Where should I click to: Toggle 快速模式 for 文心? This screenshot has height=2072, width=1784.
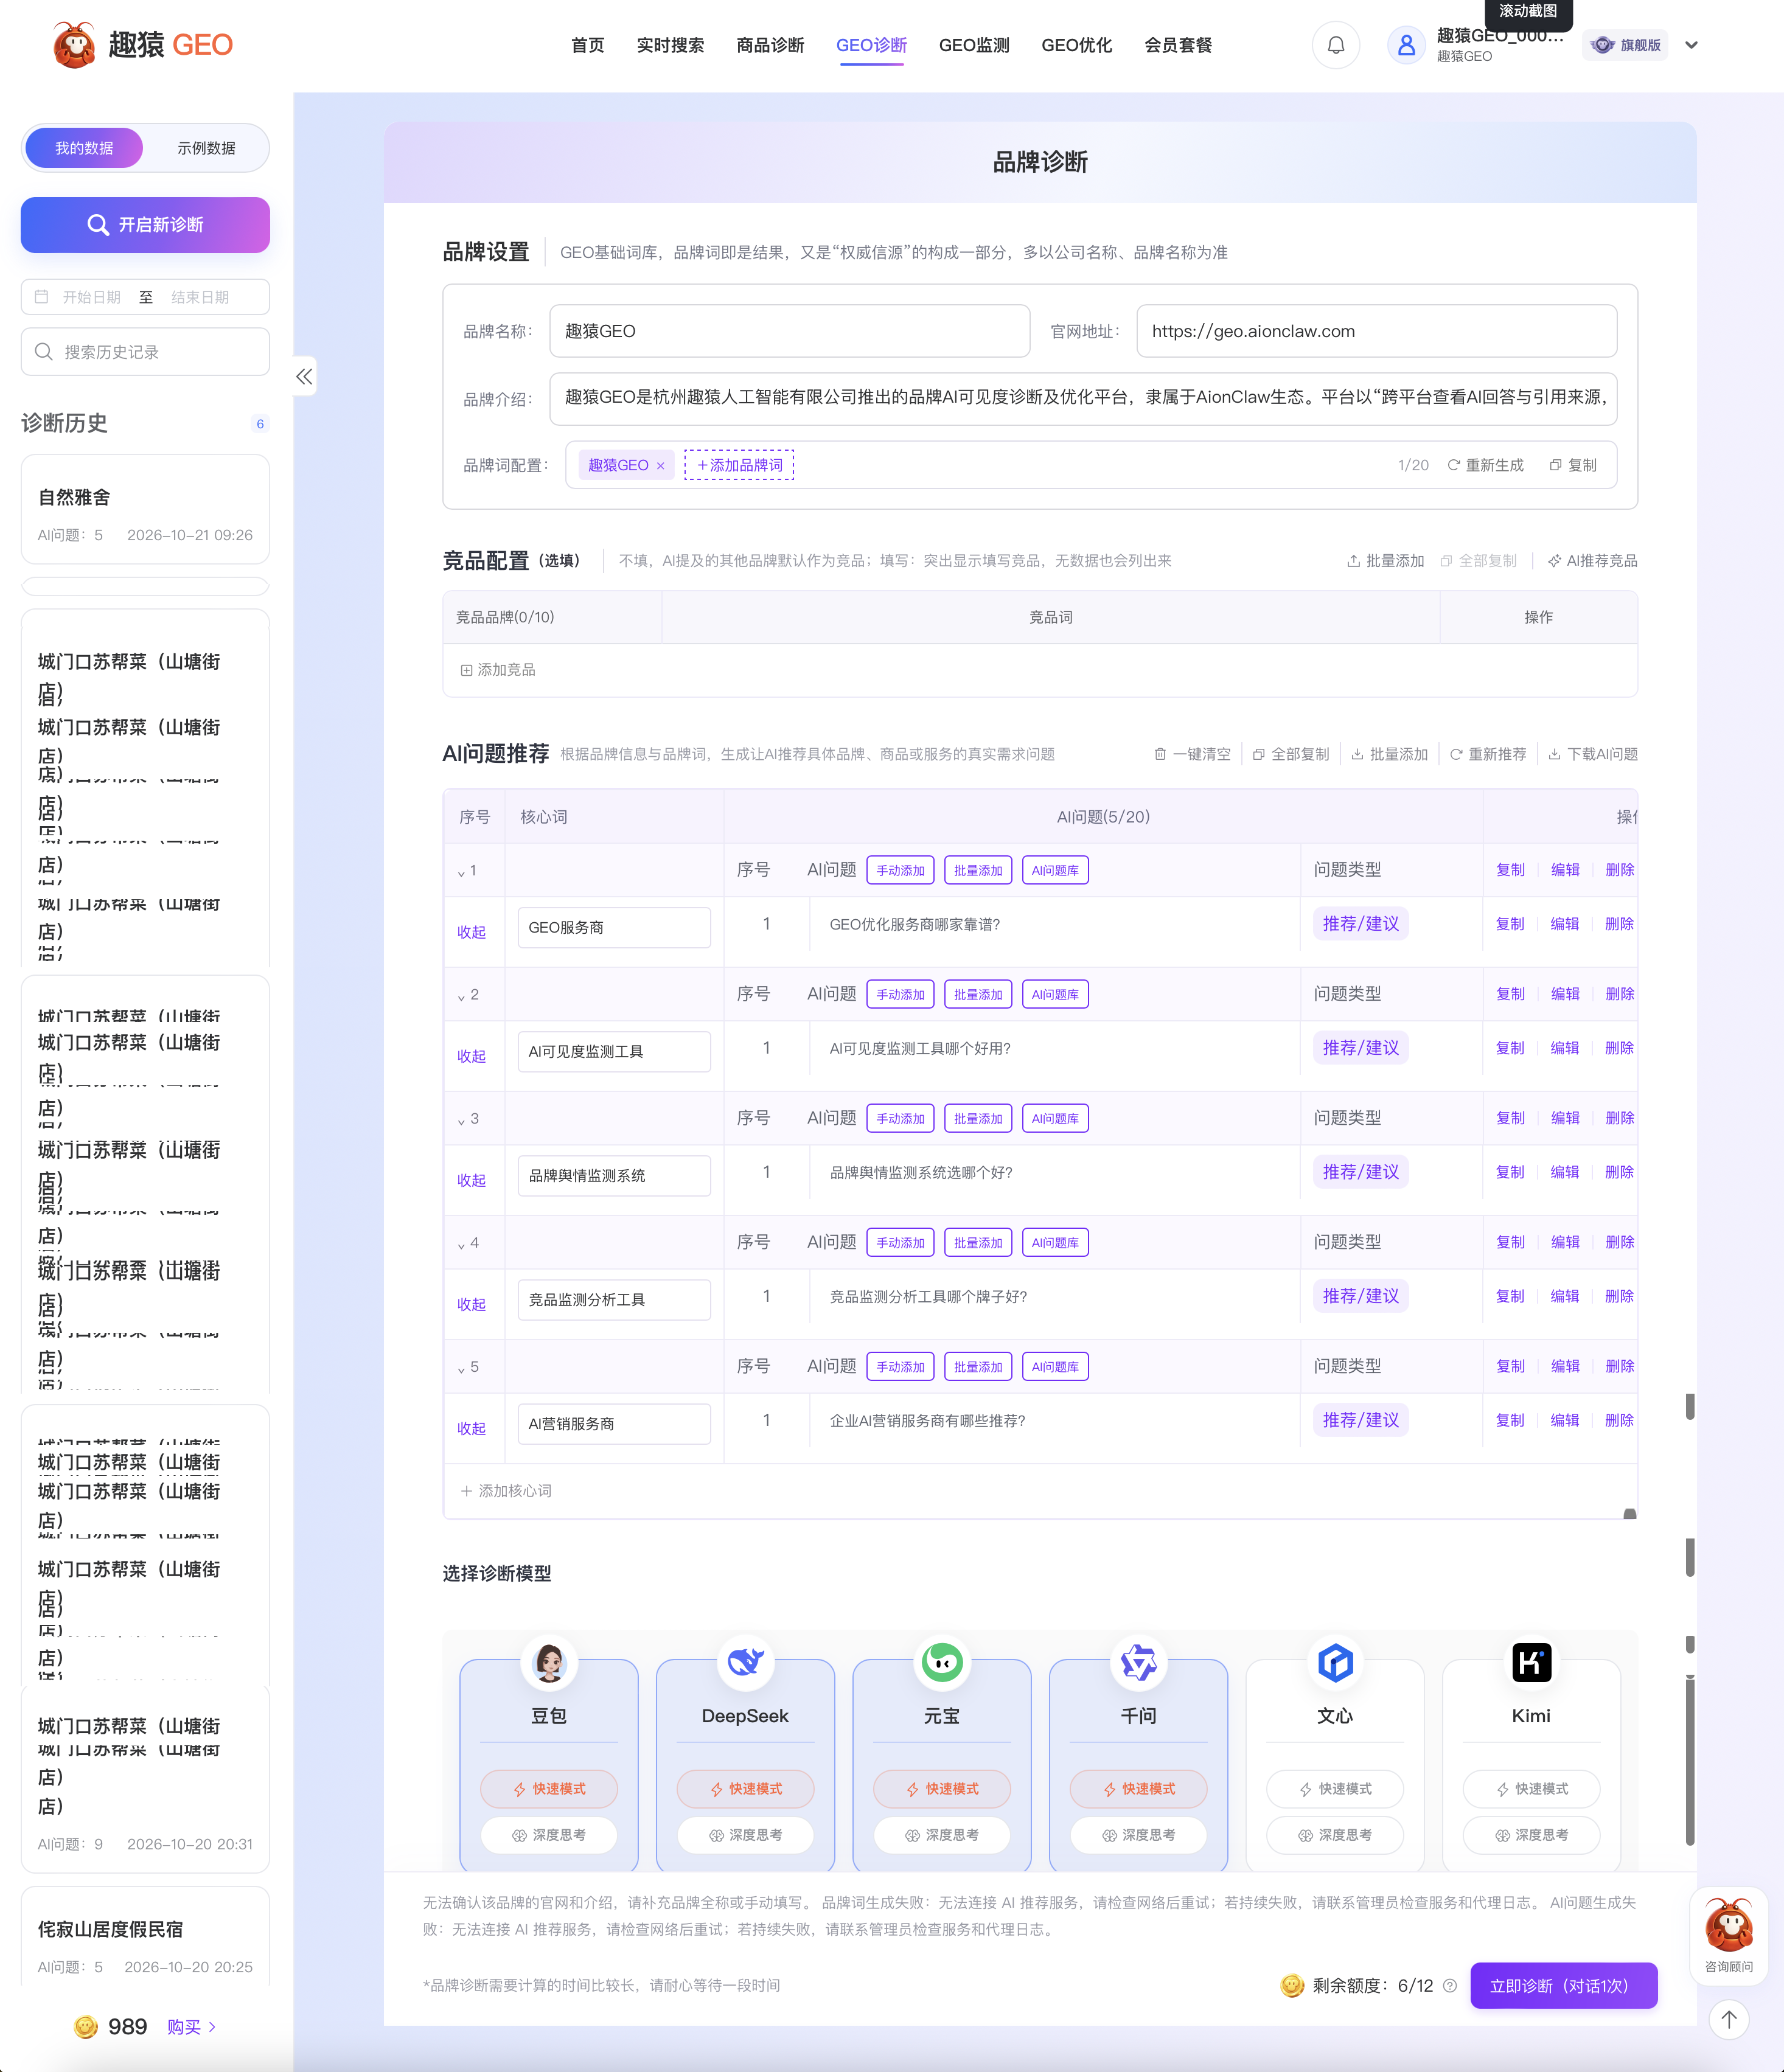[x=1335, y=1789]
